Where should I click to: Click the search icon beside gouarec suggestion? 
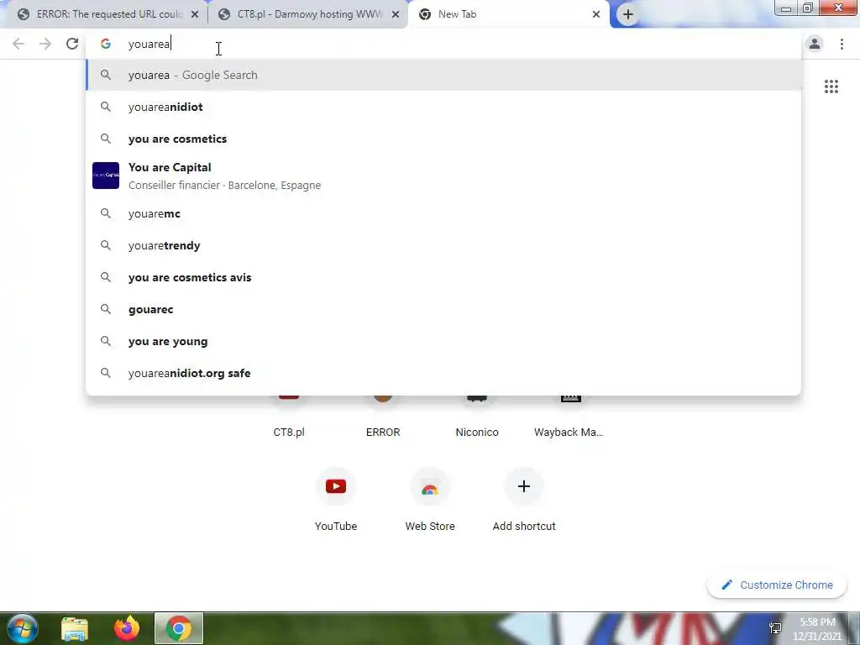click(x=106, y=309)
